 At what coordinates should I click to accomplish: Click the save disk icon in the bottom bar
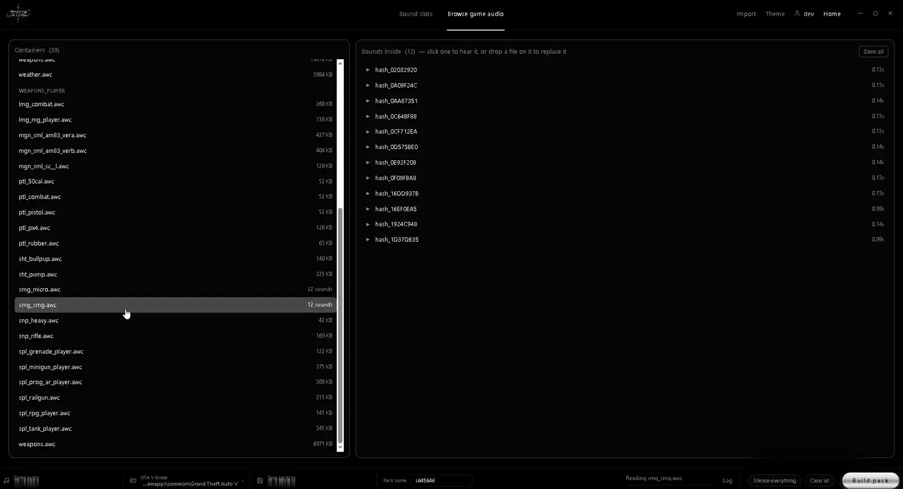(260, 481)
